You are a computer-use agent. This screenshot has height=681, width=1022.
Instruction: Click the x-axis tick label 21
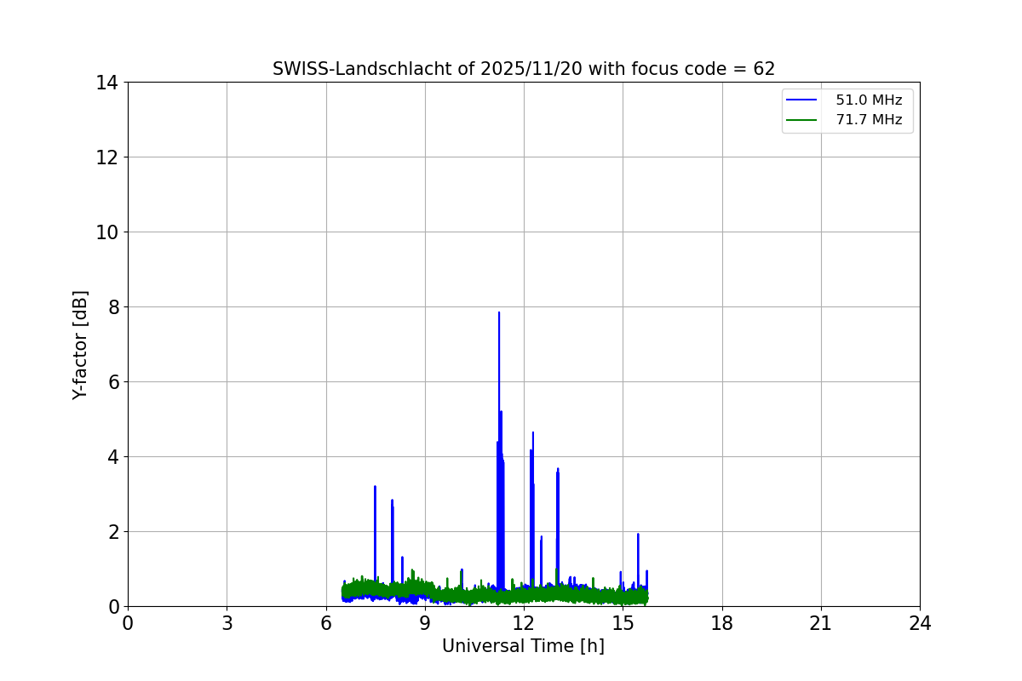point(821,623)
